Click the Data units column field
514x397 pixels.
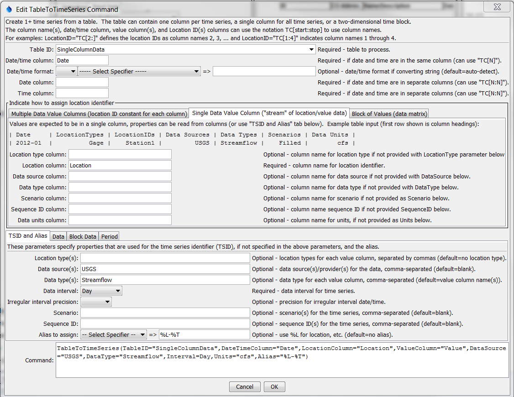tap(120, 220)
